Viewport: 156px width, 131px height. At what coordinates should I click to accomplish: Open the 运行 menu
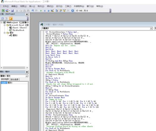point(59,6)
